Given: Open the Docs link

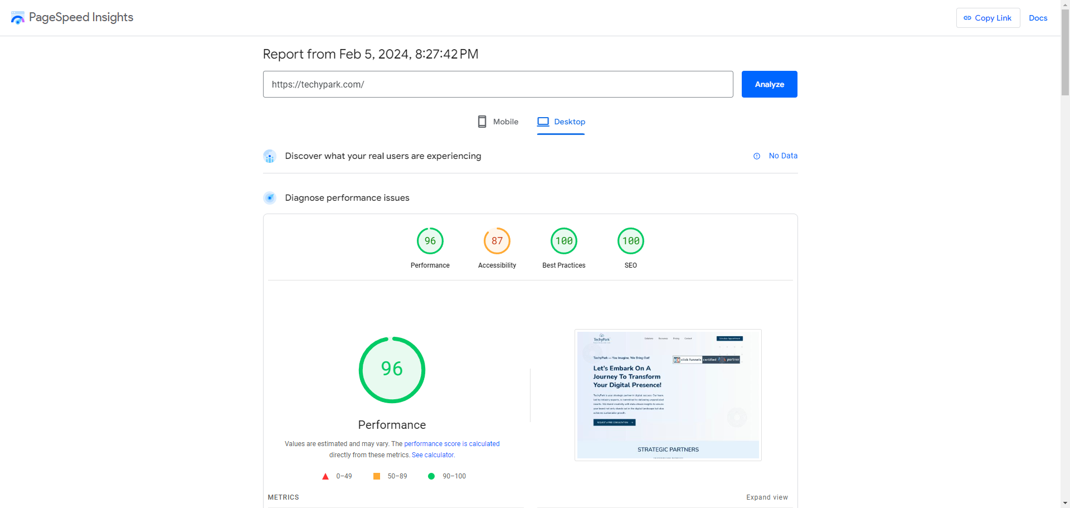Looking at the screenshot, I should pyautogui.click(x=1038, y=18).
